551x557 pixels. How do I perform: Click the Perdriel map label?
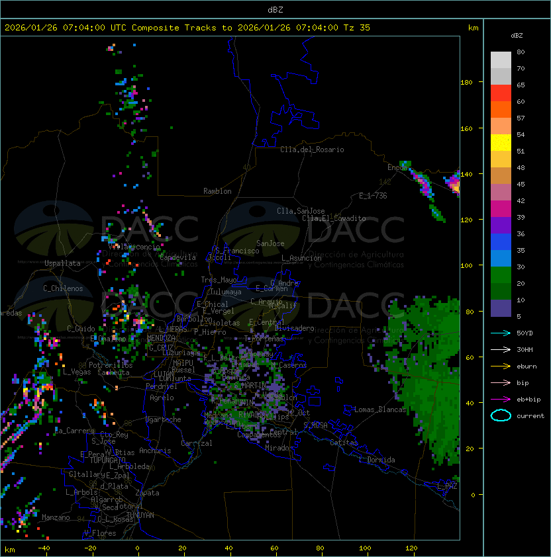pos(162,386)
